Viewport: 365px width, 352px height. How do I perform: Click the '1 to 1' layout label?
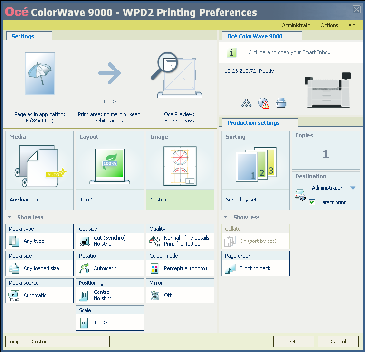tap(86, 200)
